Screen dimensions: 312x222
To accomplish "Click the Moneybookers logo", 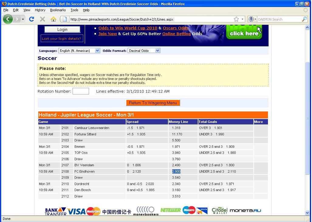I will [146, 211].
